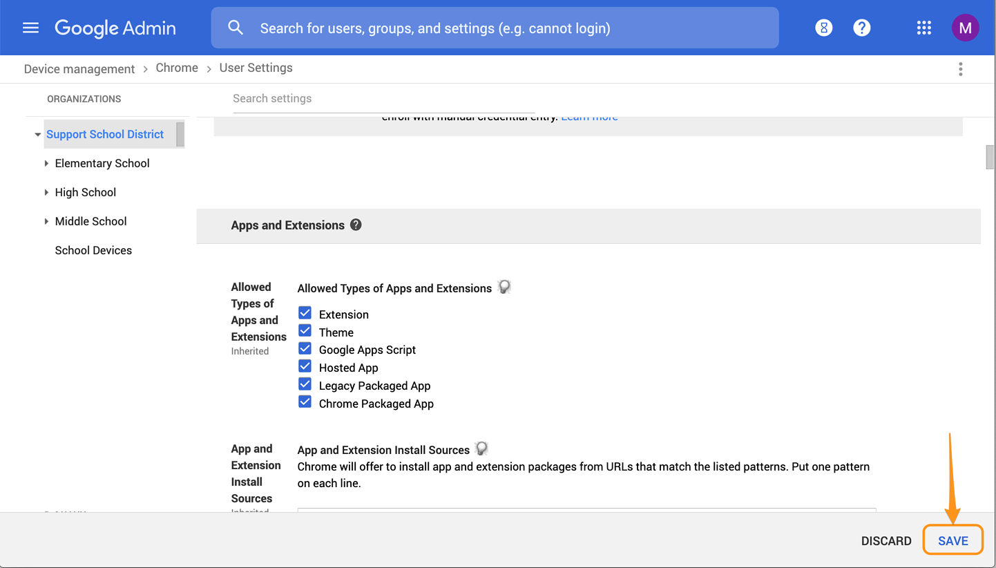Open the main hamburger menu
The width and height of the screenshot is (996, 568).
pyautogui.click(x=30, y=28)
